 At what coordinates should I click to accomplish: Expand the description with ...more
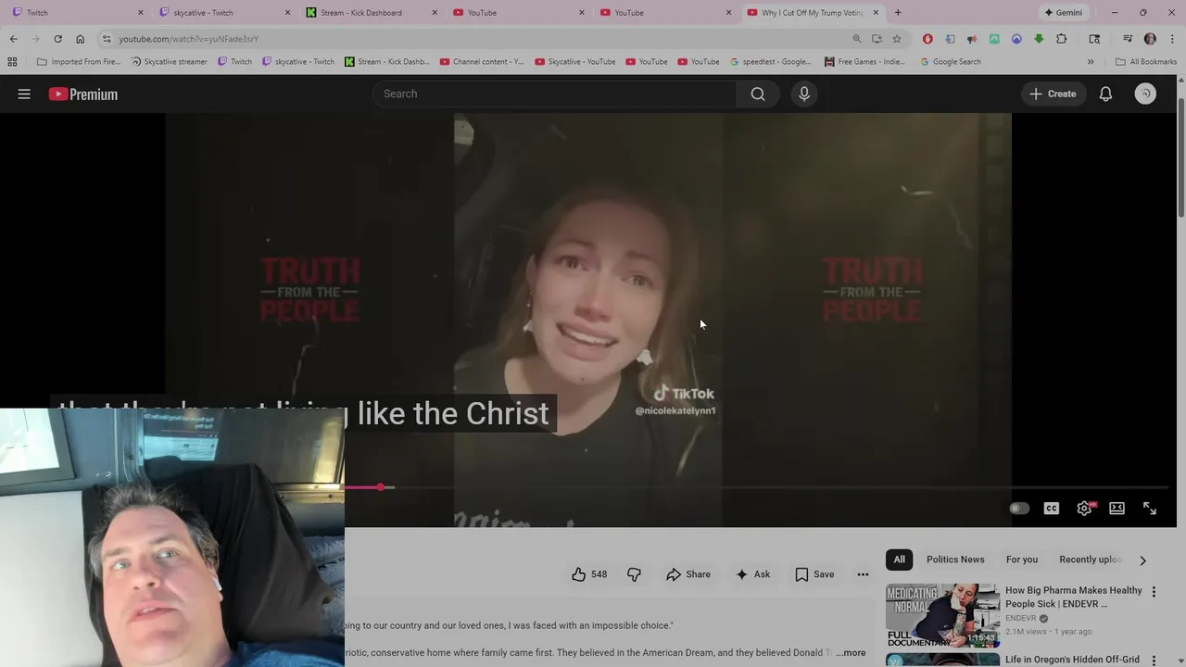point(851,653)
